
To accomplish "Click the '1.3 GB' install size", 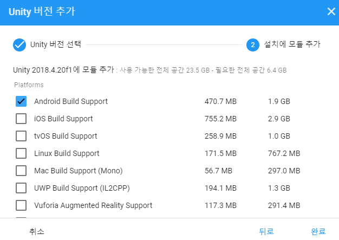I will click(279, 188).
